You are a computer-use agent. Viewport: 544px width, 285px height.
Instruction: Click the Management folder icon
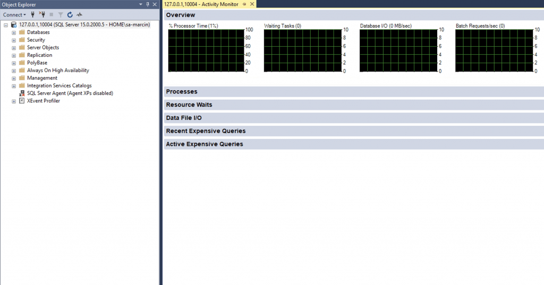[x=22, y=77]
